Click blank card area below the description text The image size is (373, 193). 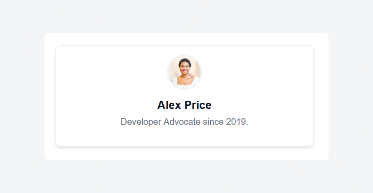pos(184,137)
